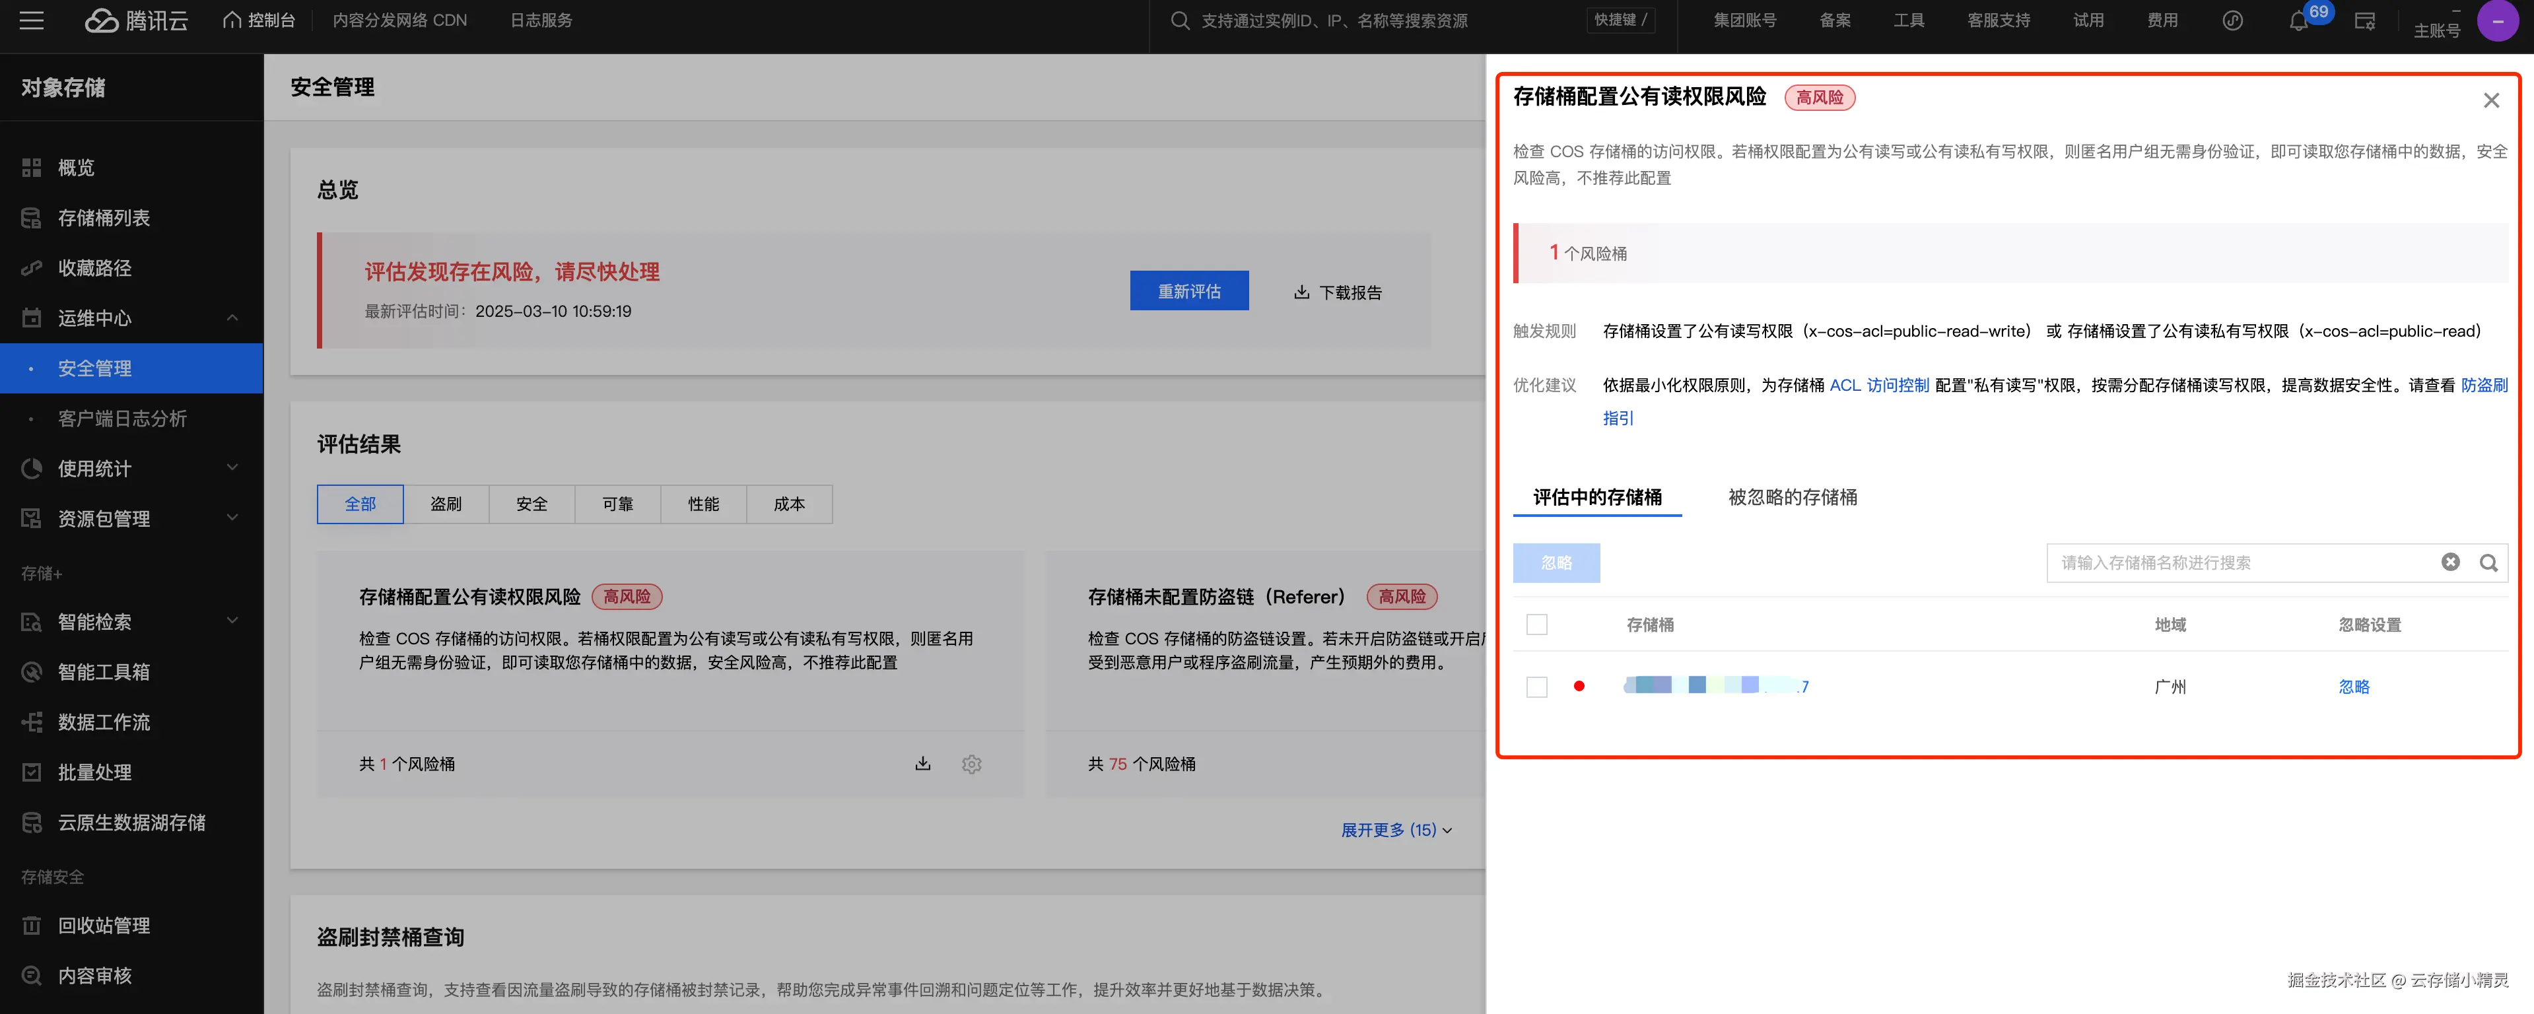Open 费用 menu
The image size is (2534, 1014).
pyautogui.click(x=2162, y=20)
